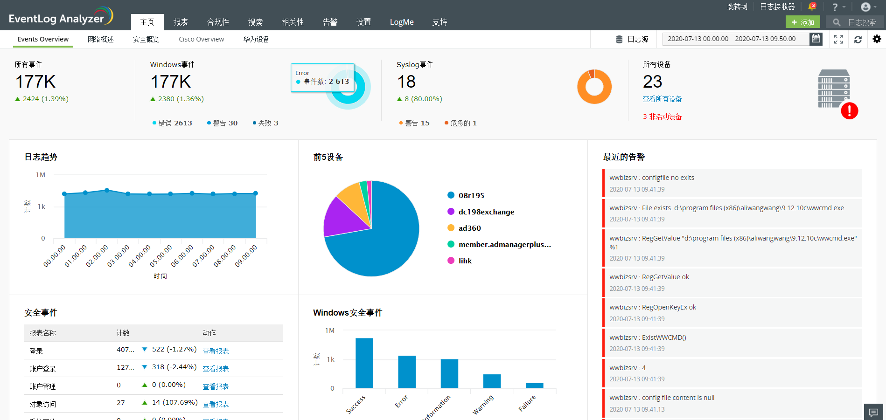Image resolution: width=886 pixels, height=420 pixels.
Task: Open the 告警 alerts tab
Action: click(x=330, y=22)
